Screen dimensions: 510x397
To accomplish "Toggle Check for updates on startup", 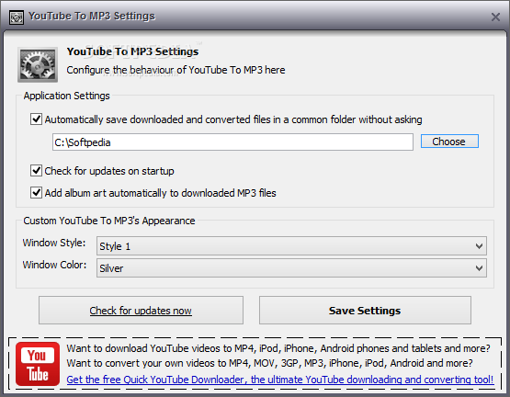I will (36, 171).
